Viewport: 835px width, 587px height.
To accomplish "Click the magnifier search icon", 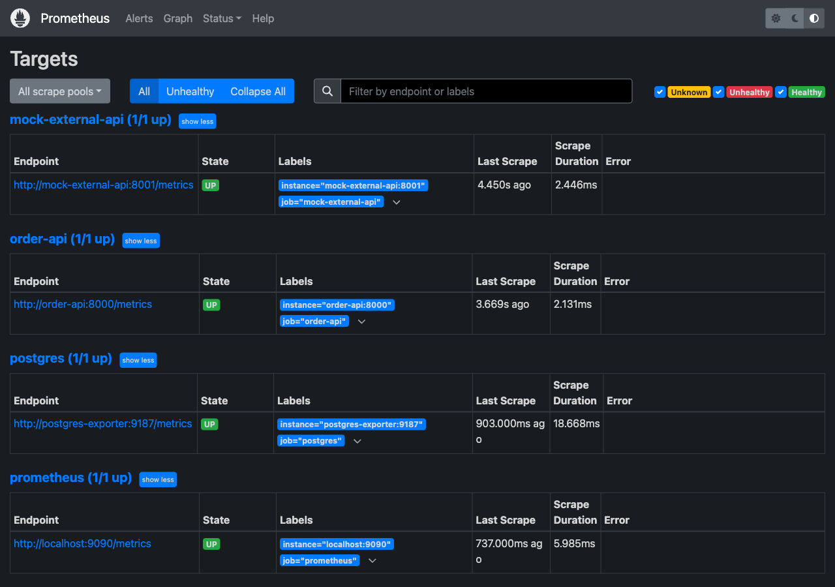I will coord(327,91).
